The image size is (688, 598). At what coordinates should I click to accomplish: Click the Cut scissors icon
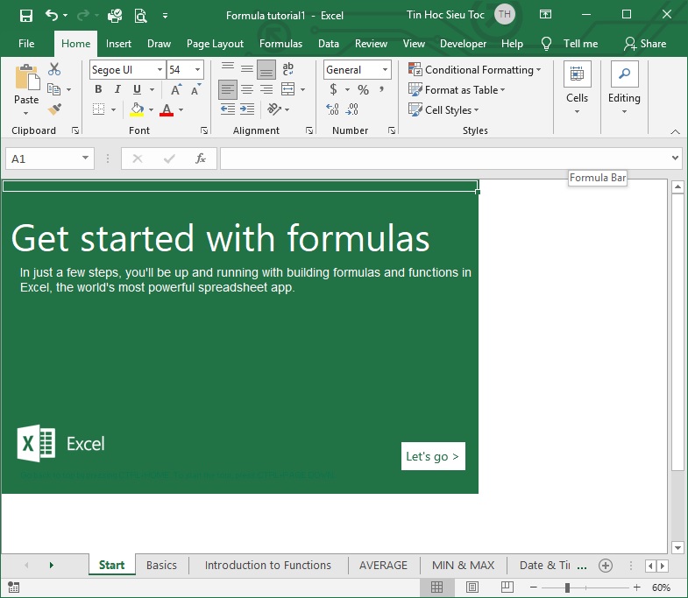(54, 69)
